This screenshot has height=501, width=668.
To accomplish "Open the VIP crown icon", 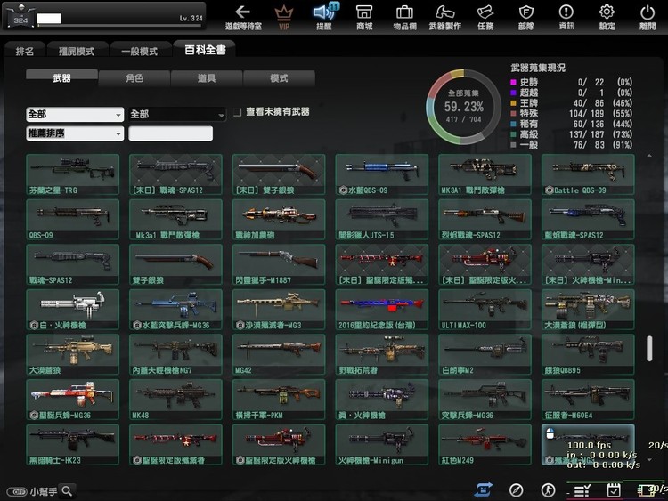I will pyautogui.click(x=284, y=17).
